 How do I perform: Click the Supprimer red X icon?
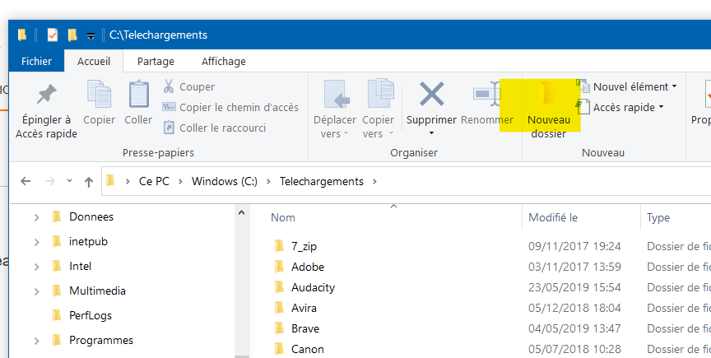[x=431, y=95]
